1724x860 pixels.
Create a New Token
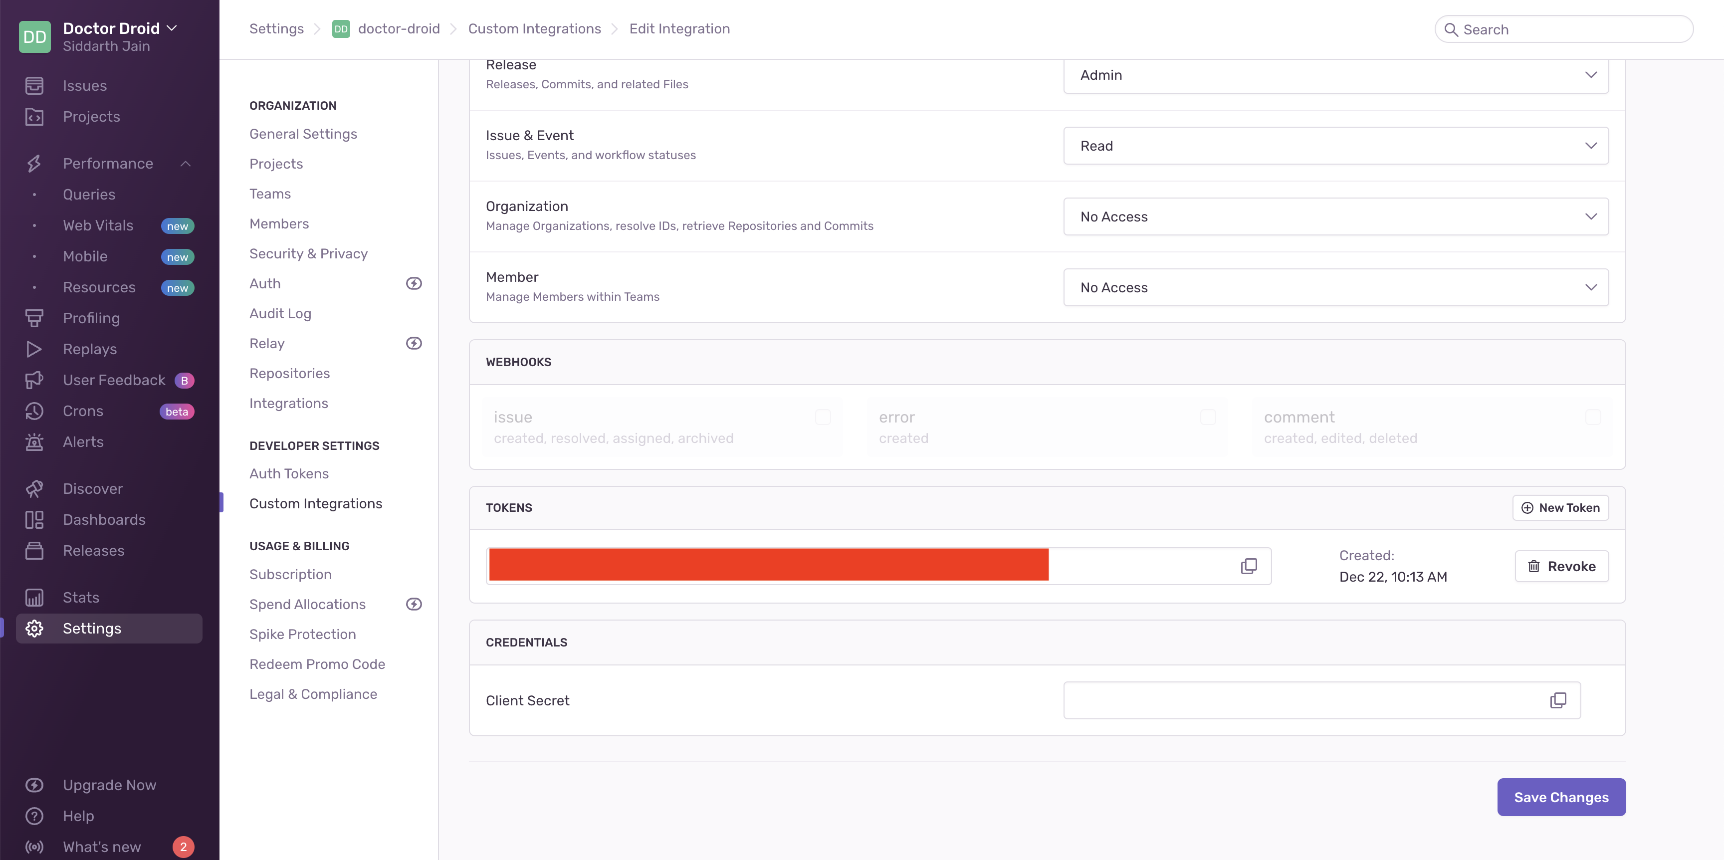coord(1560,507)
